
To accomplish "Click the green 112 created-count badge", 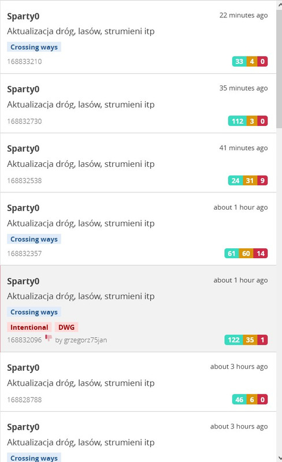I will 237,121.
